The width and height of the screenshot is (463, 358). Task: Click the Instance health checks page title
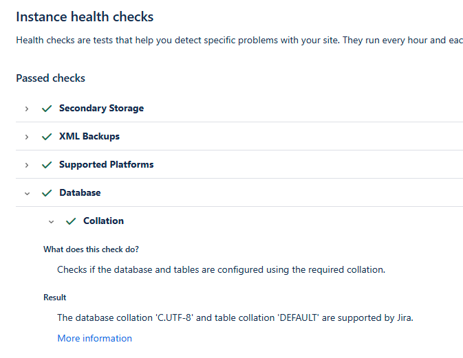click(x=85, y=16)
